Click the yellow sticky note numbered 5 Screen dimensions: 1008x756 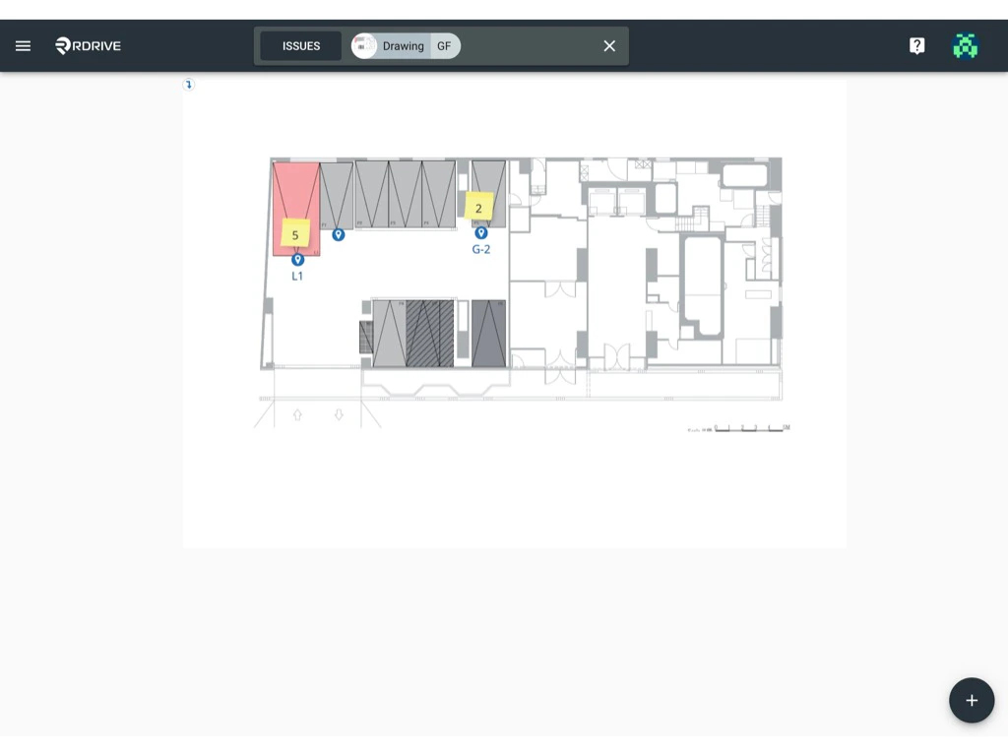pos(295,234)
